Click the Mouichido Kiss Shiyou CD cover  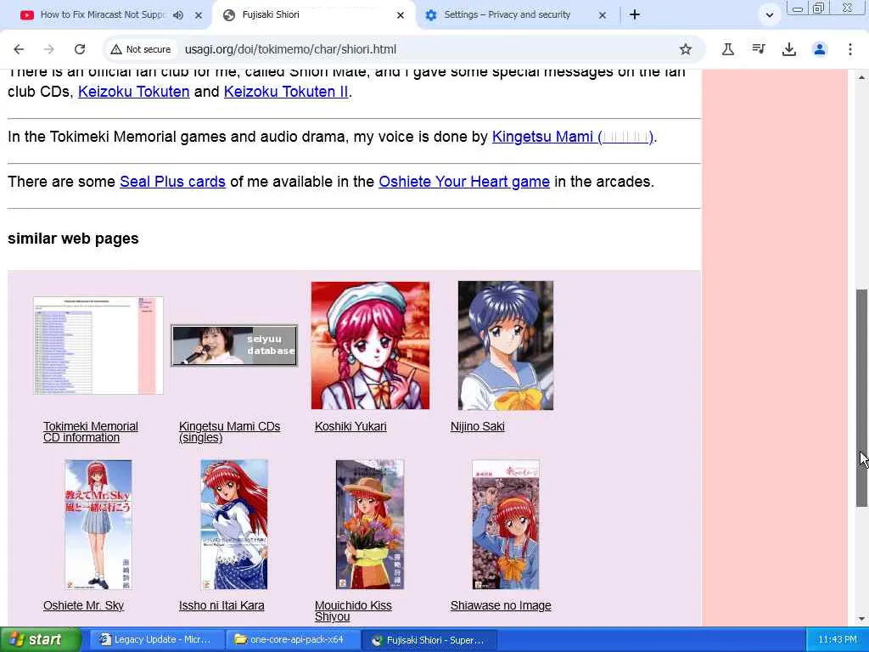click(x=370, y=525)
